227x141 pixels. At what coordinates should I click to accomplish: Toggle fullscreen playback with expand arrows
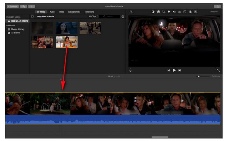coord(218,70)
